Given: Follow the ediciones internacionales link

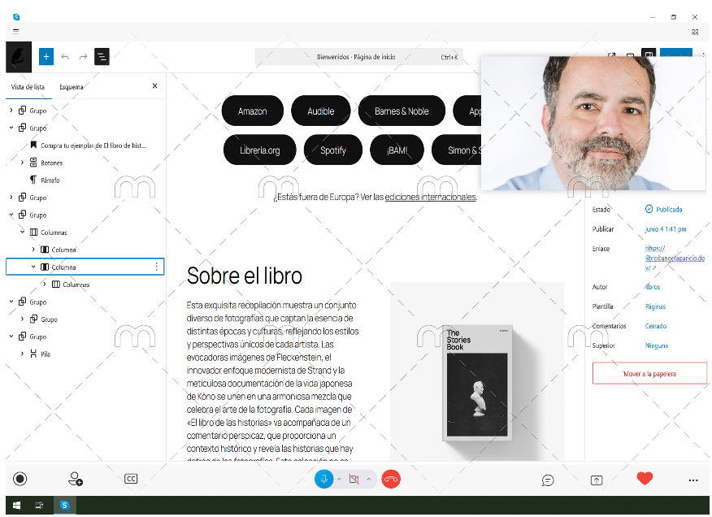Looking at the screenshot, I should (431, 197).
